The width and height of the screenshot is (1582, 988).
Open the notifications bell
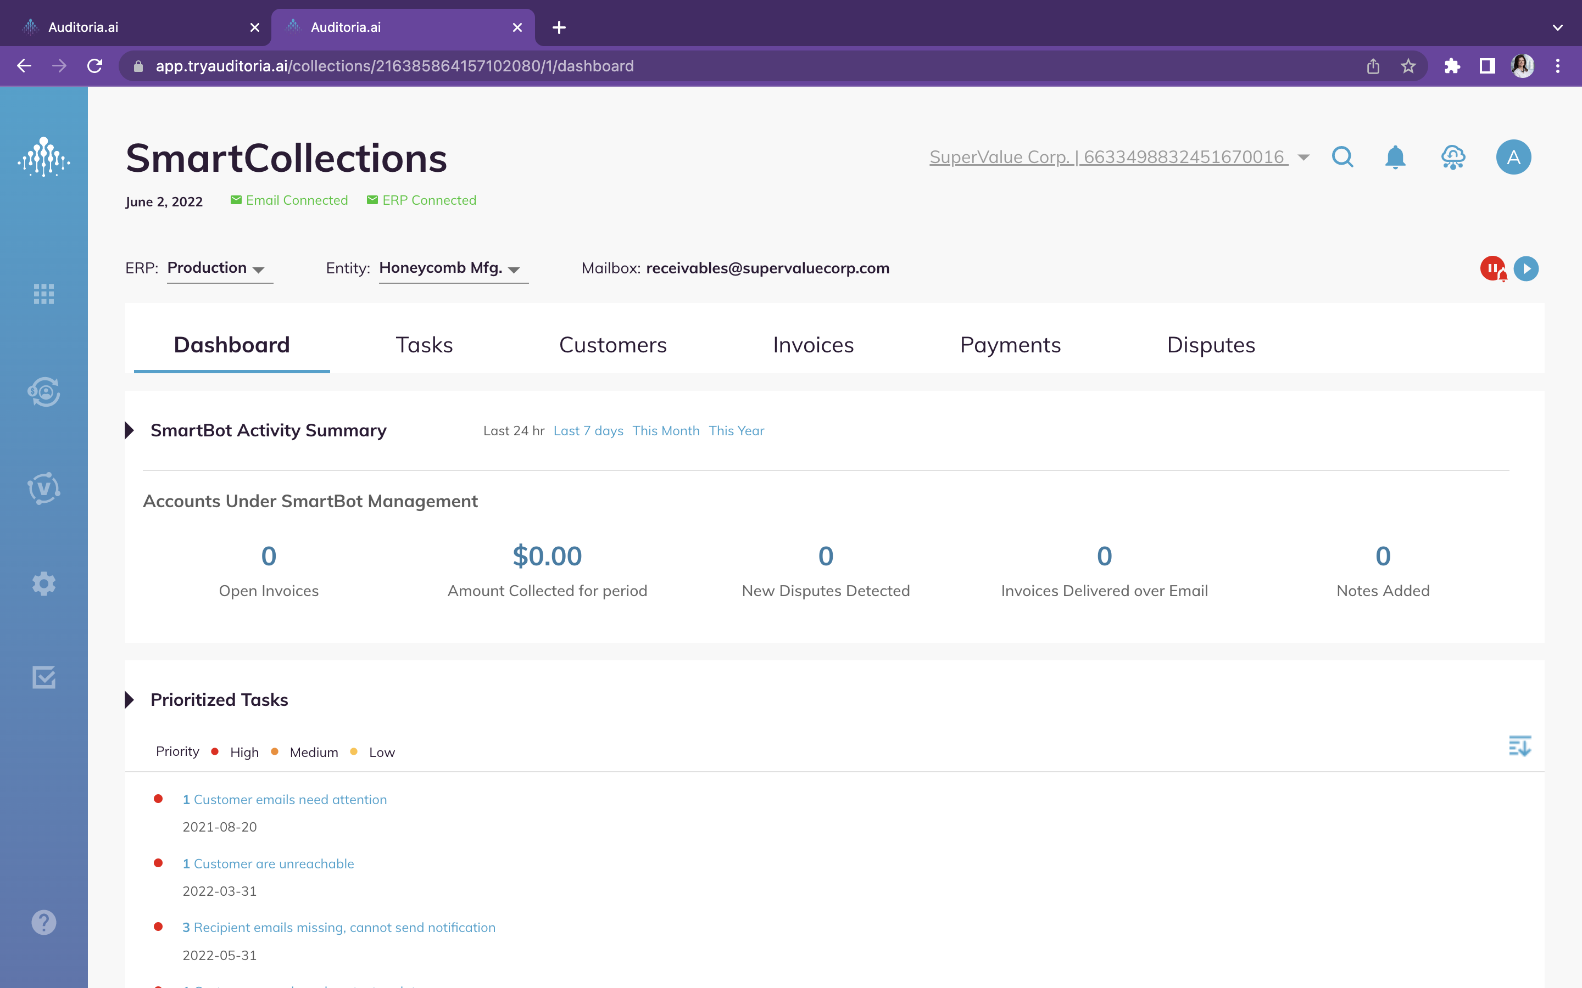pyautogui.click(x=1395, y=157)
